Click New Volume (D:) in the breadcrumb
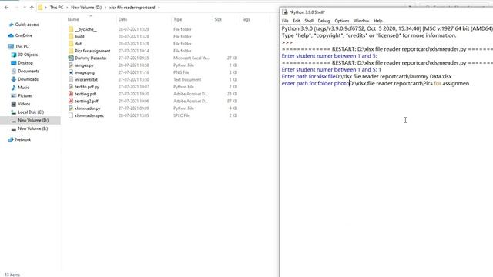 point(86,8)
